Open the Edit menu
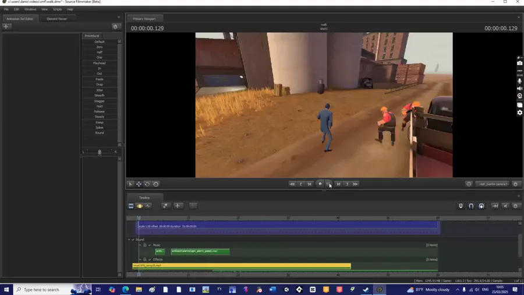 pyautogui.click(x=16, y=9)
